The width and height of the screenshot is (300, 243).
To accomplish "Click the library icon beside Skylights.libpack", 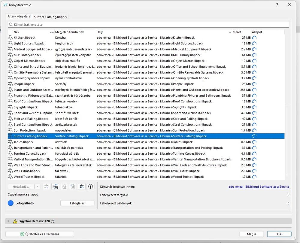I will pyautogui.click(x=10, y=107).
